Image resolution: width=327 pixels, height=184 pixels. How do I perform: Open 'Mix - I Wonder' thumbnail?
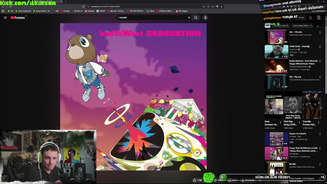point(276,37)
